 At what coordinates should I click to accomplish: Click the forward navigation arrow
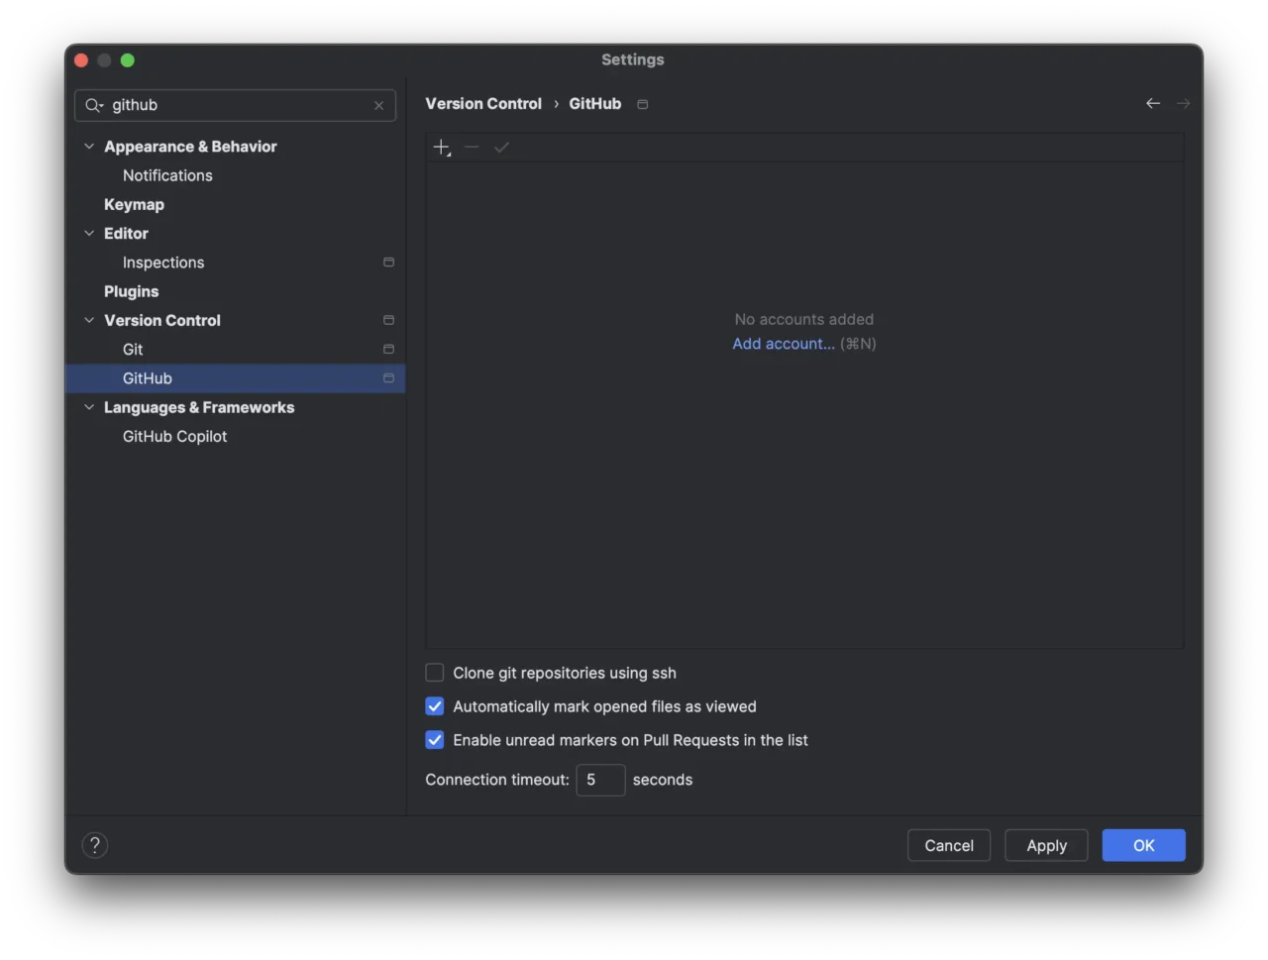pos(1183,103)
